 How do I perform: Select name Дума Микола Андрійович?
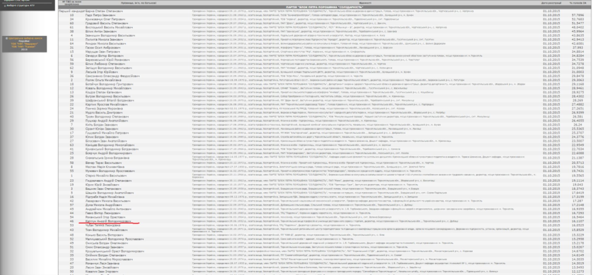104,205
